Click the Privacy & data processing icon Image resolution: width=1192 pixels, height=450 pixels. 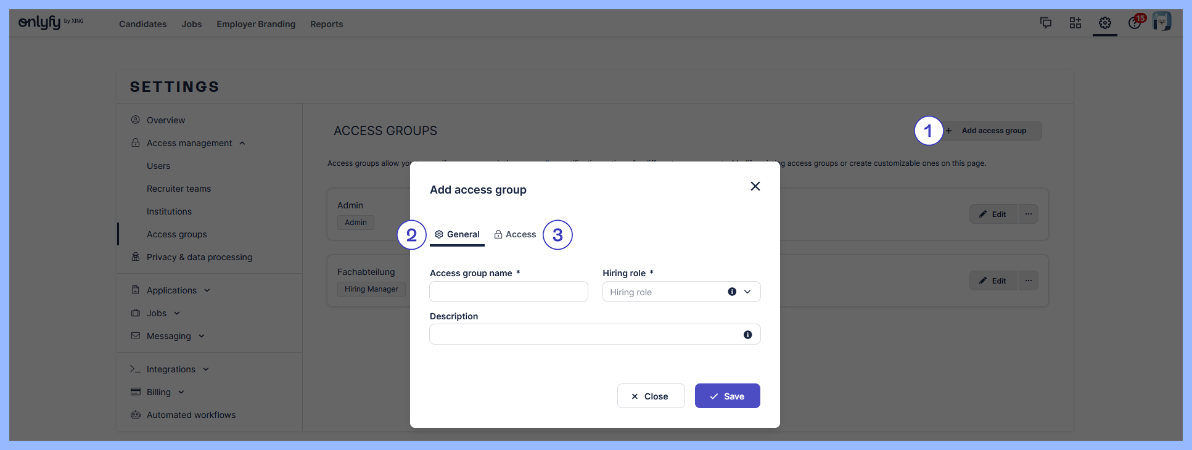136,256
